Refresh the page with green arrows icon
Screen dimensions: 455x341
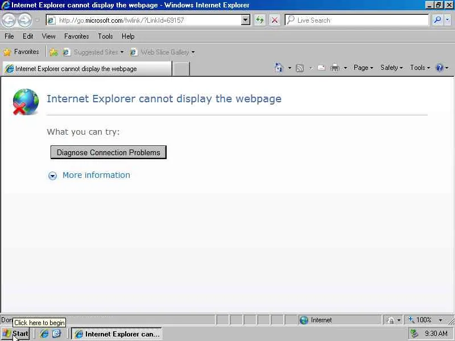(260, 20)
